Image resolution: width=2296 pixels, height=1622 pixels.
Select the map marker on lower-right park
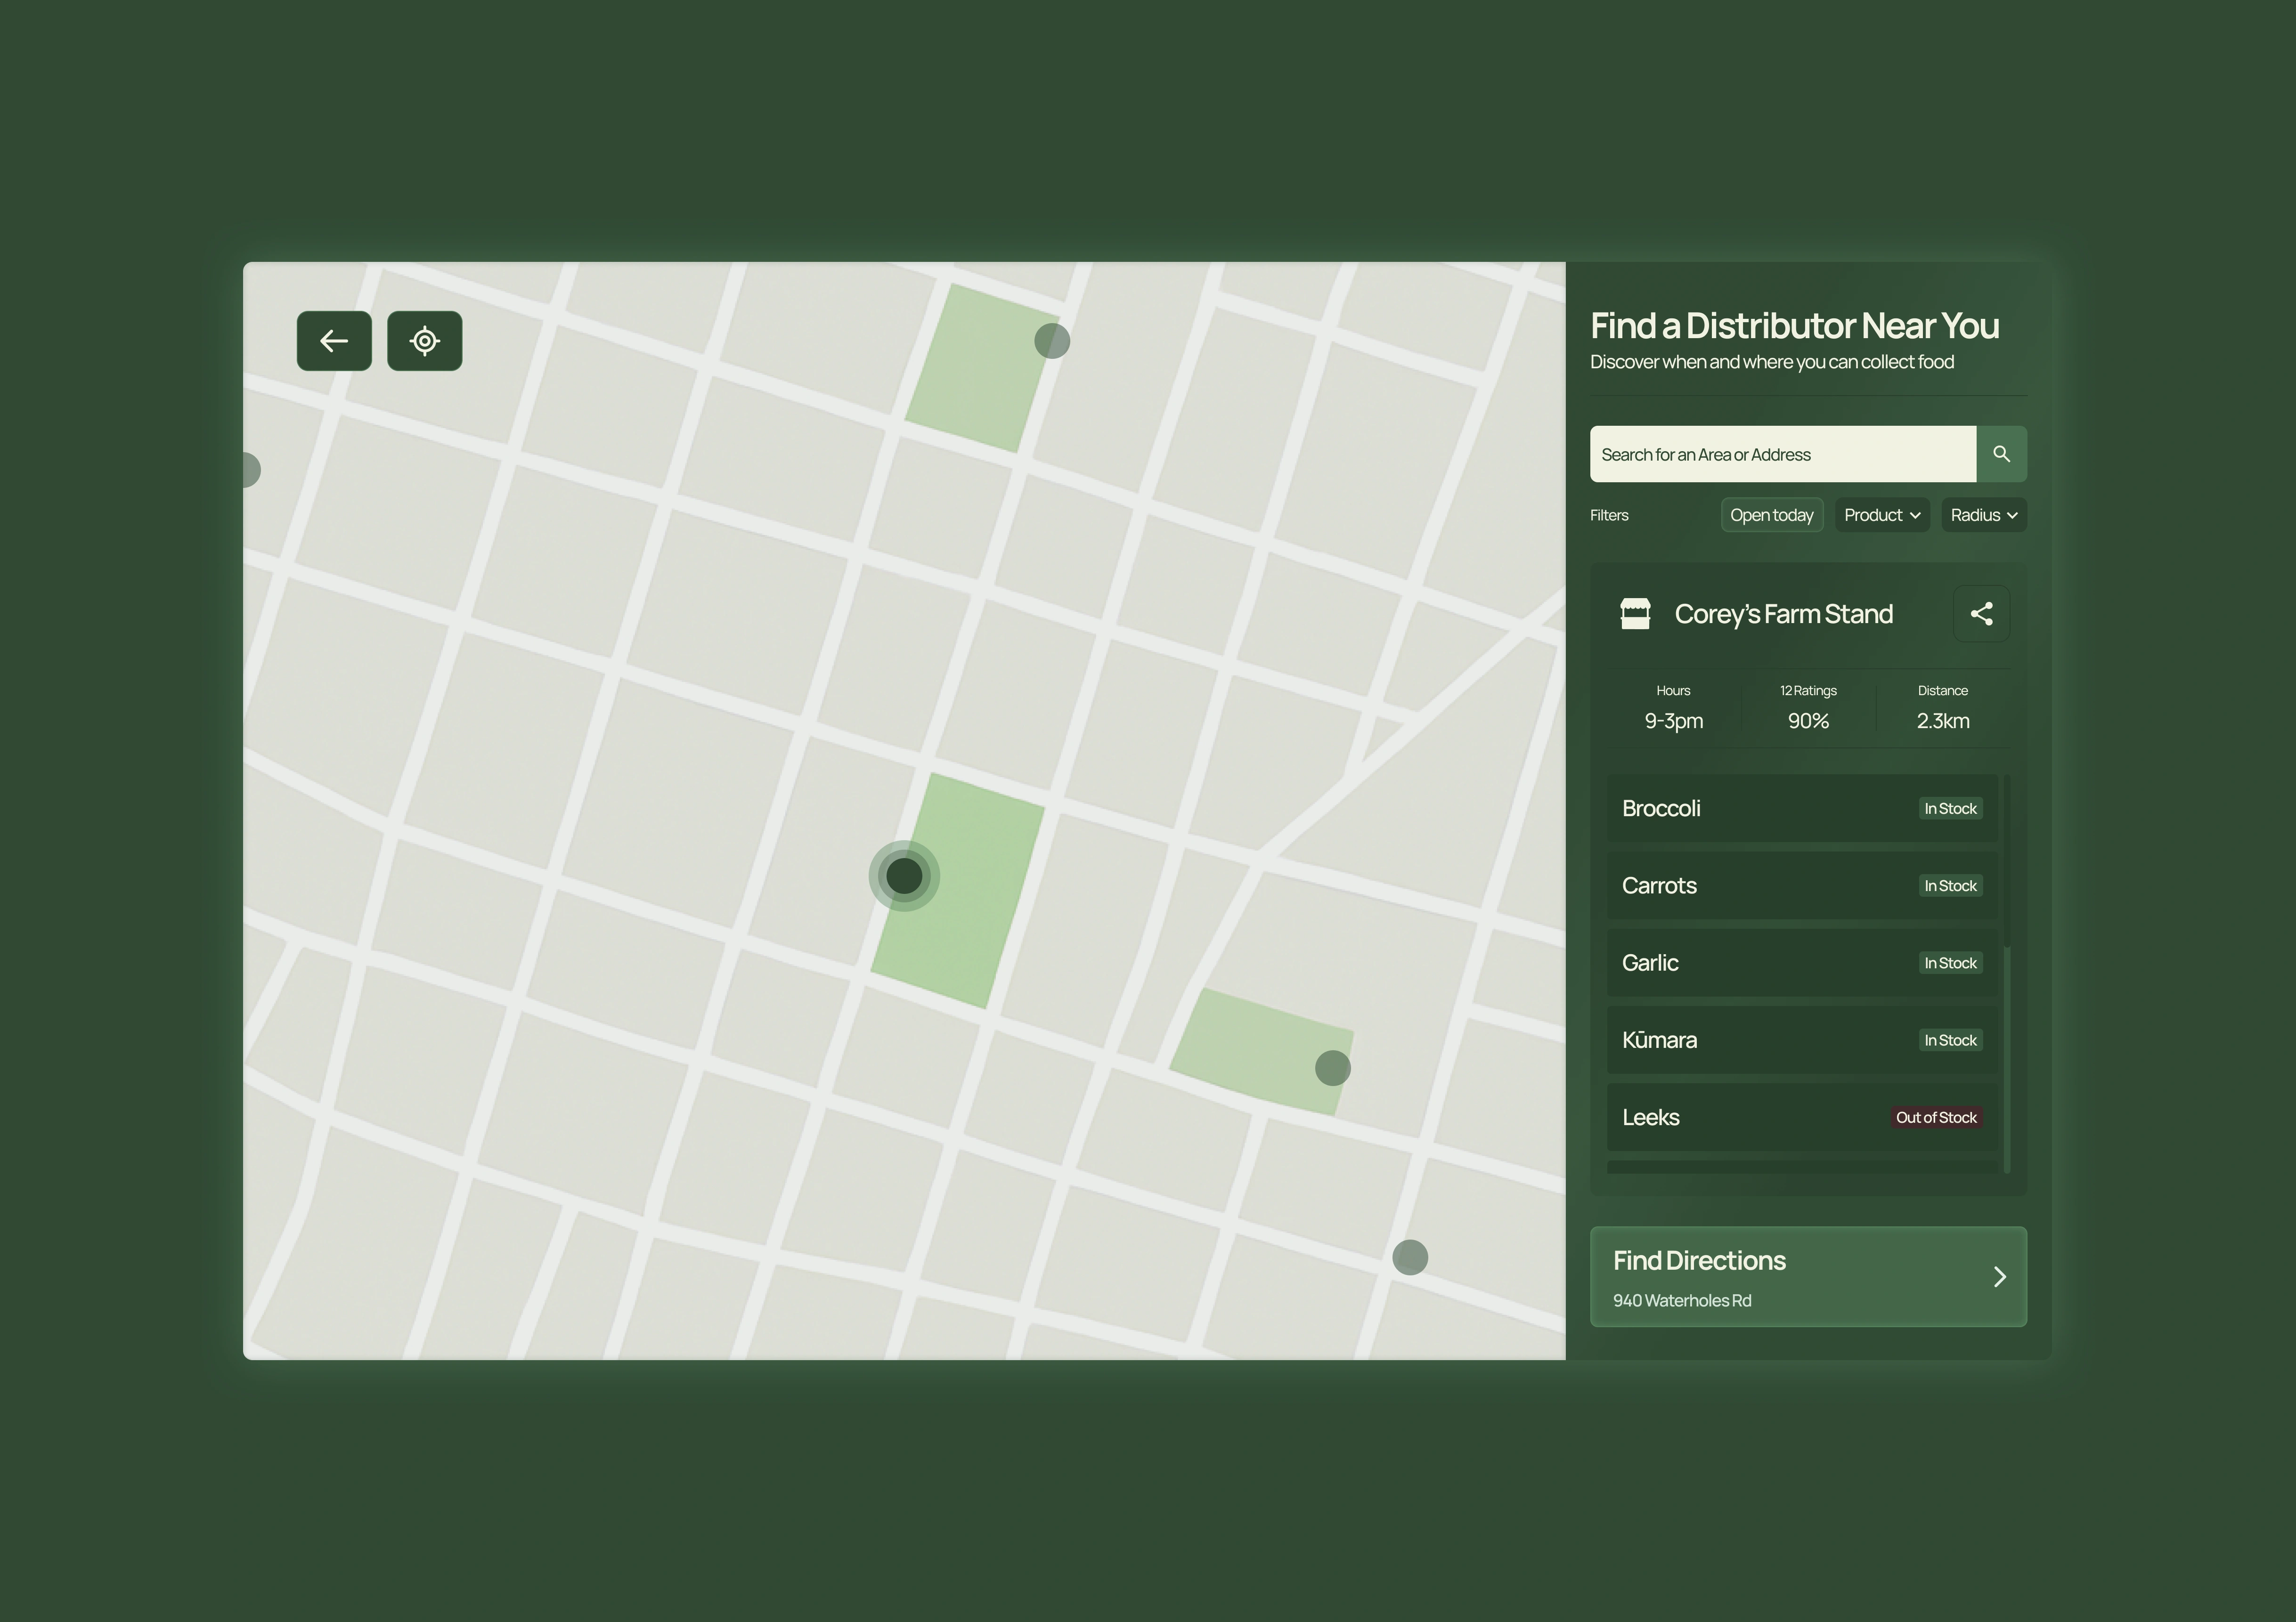tap(1332, 1068)
